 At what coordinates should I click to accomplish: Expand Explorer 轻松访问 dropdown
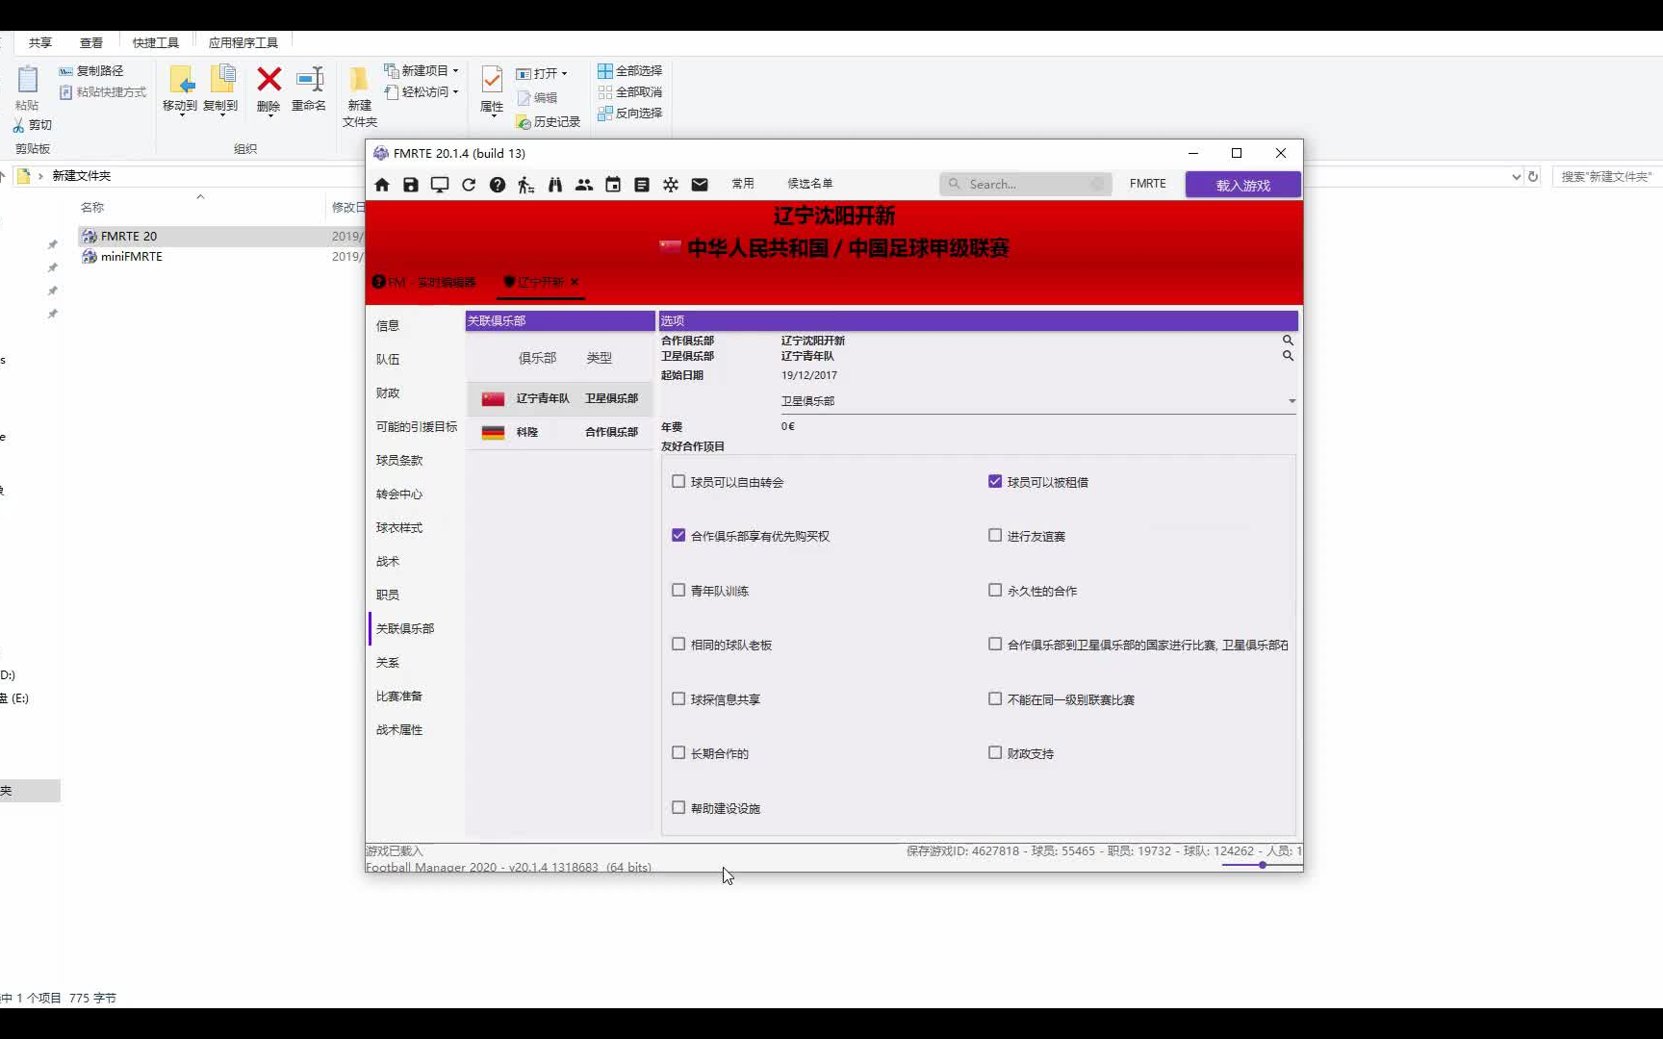(455, 92)
